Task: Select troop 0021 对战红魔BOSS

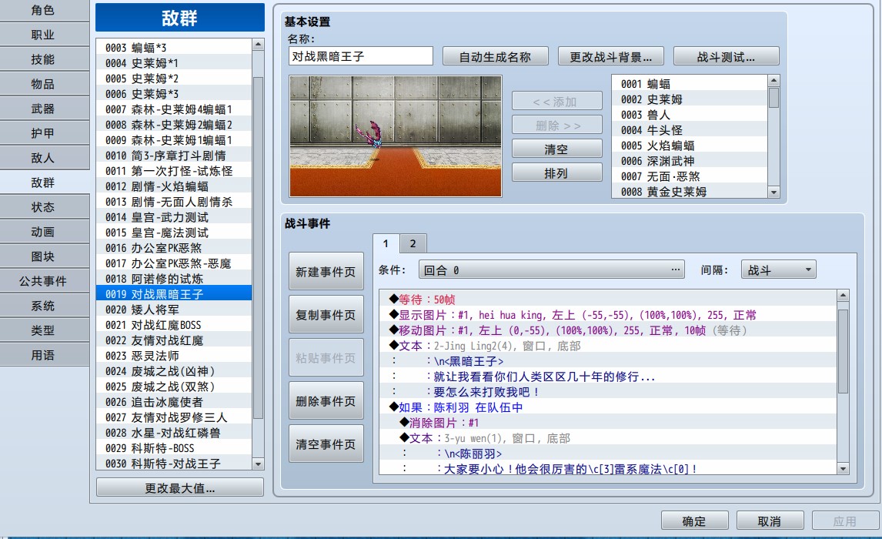Action: click(175, 325)
